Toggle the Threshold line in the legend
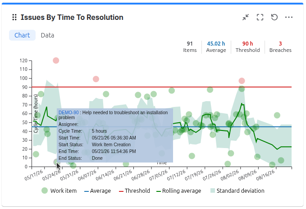 (134, 190)
